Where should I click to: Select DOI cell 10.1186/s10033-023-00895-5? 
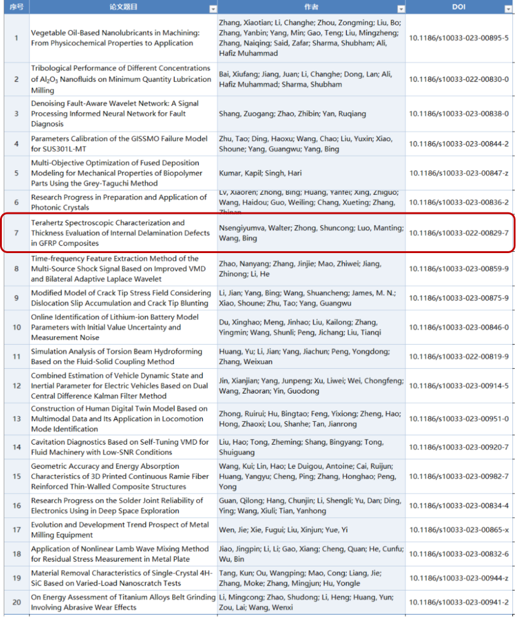pos(459,38)
